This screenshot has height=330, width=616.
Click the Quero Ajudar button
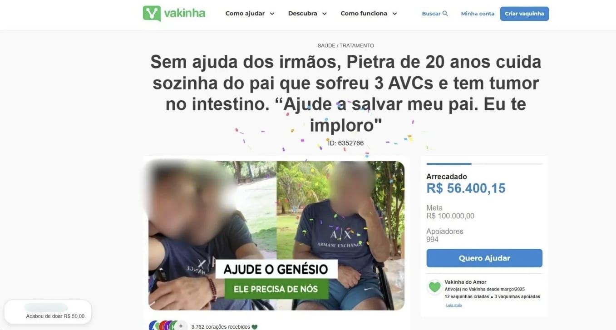click(484, 258)
